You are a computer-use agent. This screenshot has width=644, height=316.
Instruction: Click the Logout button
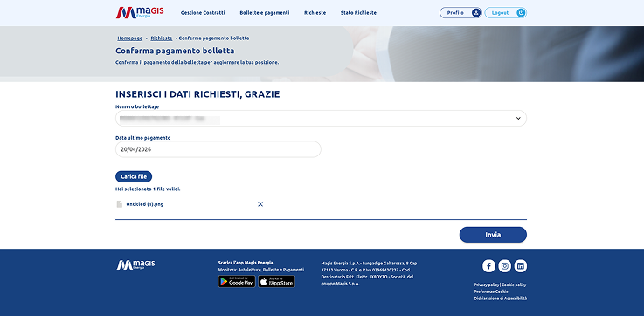tap(506, 13)
